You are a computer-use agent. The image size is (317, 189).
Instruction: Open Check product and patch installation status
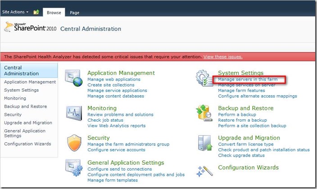click(x=264, y=150)
